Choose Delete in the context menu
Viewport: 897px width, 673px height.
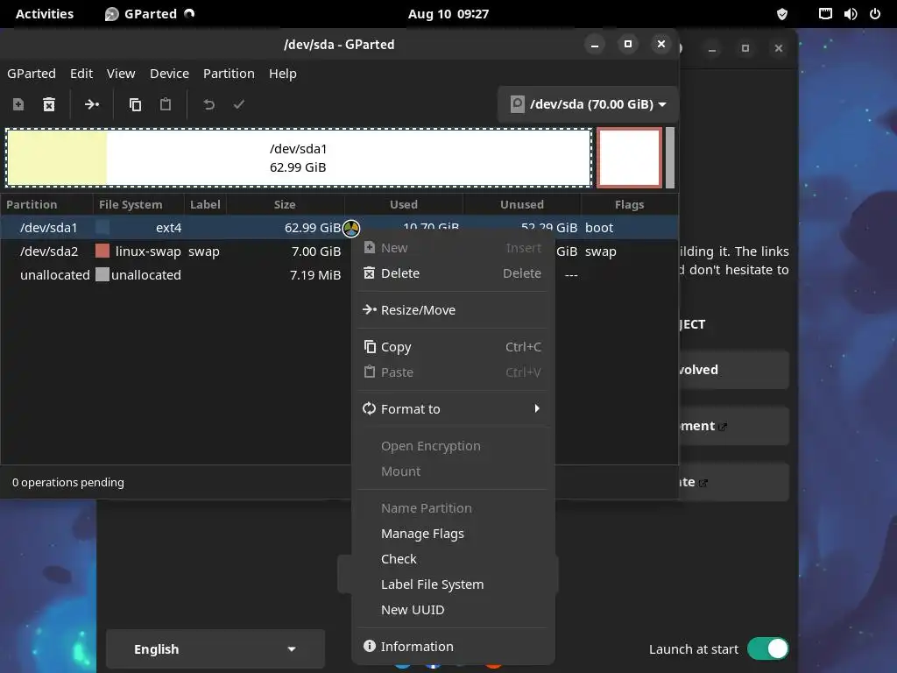tap(452, 273)
